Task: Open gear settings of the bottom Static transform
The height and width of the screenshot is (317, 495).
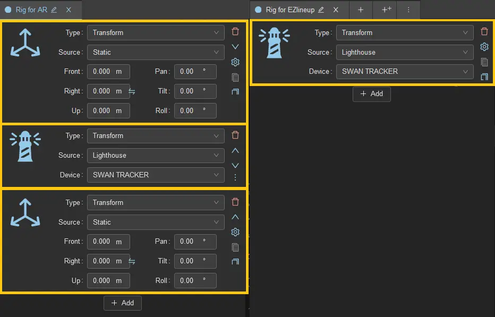Action: pos(235,232)
